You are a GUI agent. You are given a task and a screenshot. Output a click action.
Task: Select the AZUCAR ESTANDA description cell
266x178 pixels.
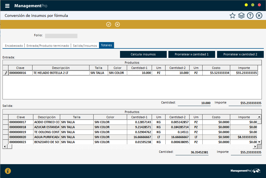pyautogui.click(x=47, y=127)
